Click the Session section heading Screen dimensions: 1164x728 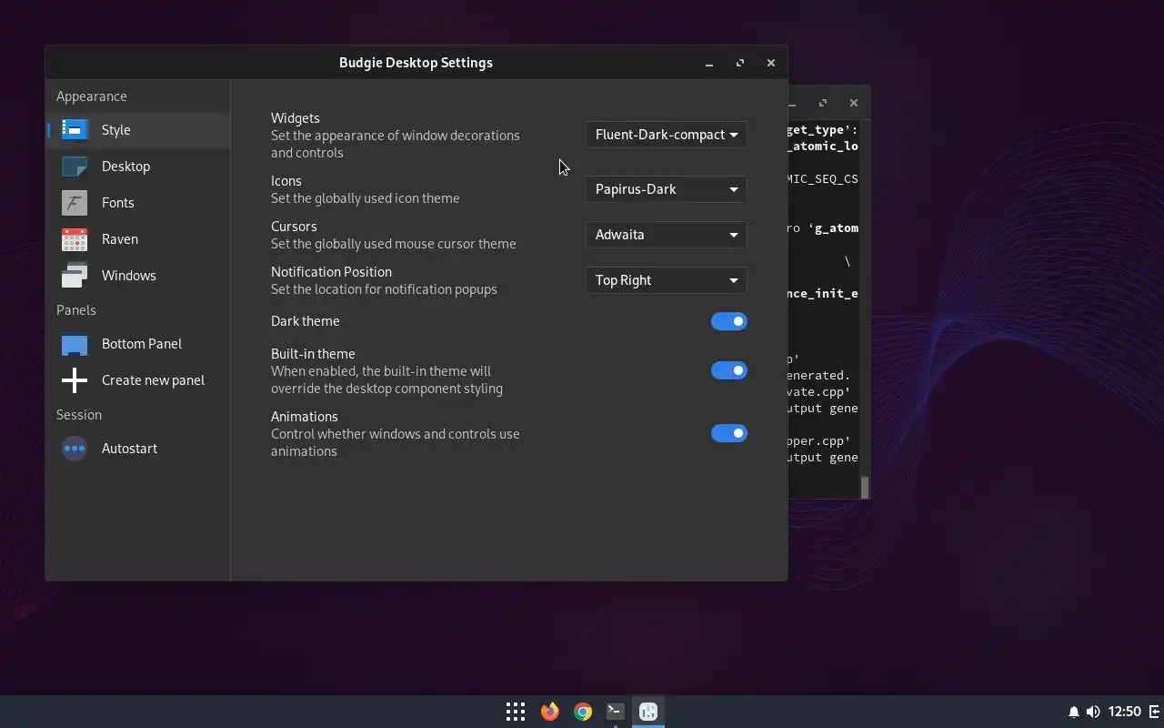[x=79, y=415]
